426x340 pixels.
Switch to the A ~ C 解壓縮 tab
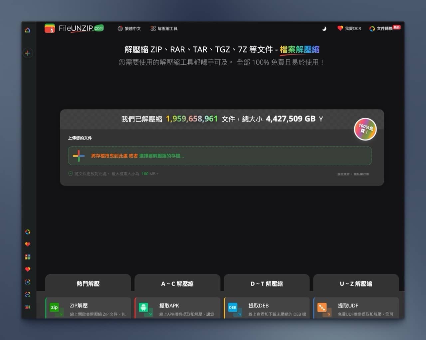pos(177,283)
